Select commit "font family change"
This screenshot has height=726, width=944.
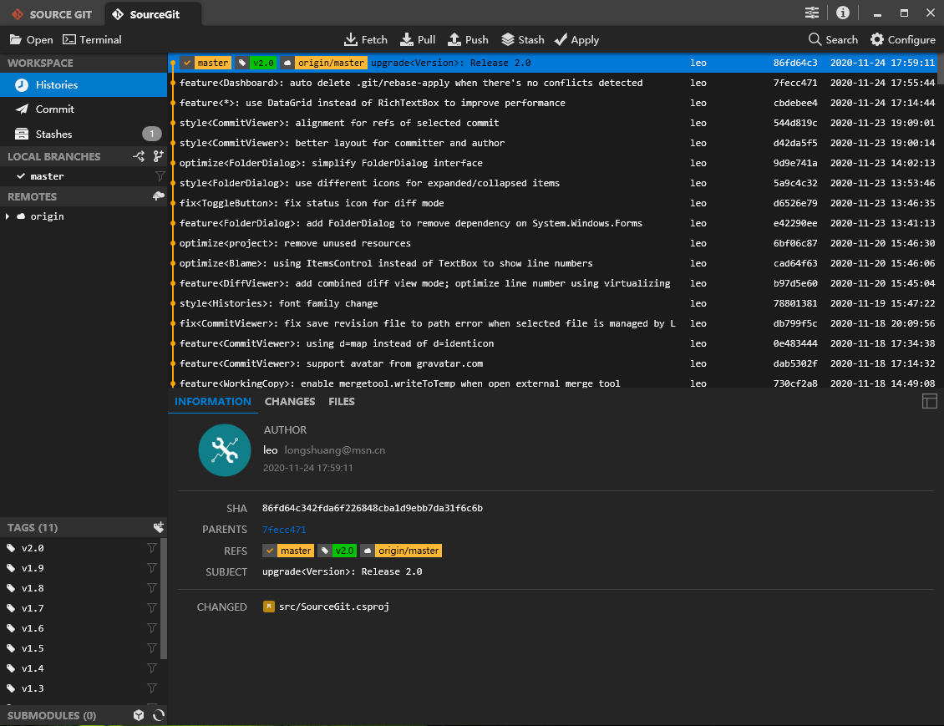tap(553, 303)
